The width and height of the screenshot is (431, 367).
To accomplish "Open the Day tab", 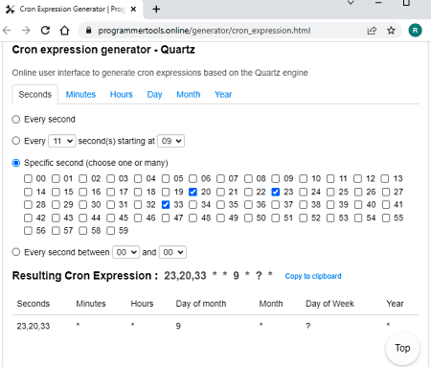I will (x=154, y=95).
